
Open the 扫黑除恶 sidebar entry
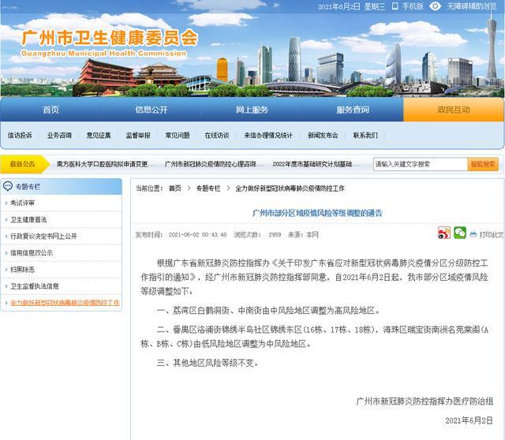[x=22, y=269]
